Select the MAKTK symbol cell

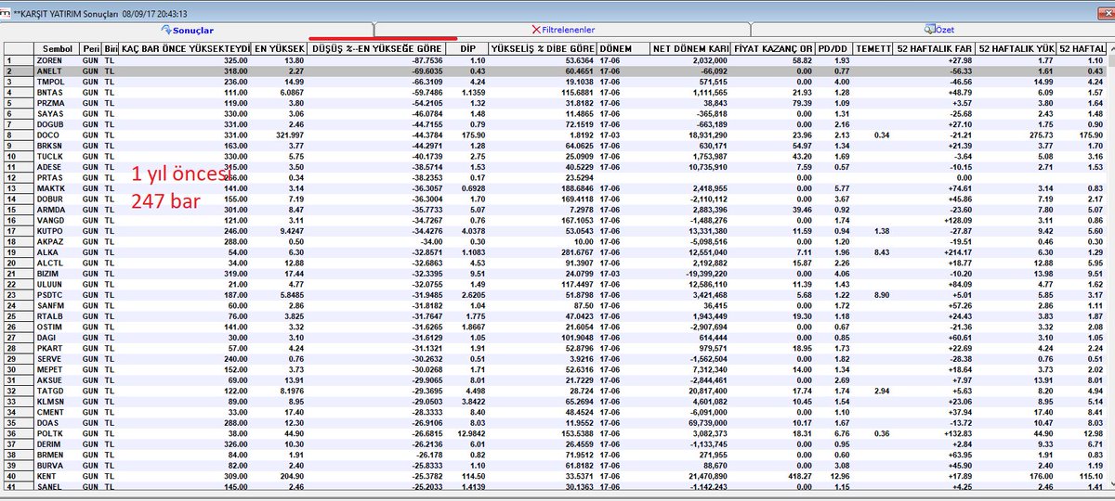coord(57,188)
